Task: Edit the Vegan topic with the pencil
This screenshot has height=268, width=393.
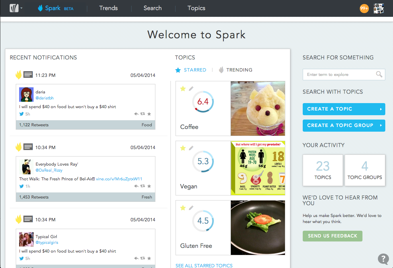Action: (191, 148)
